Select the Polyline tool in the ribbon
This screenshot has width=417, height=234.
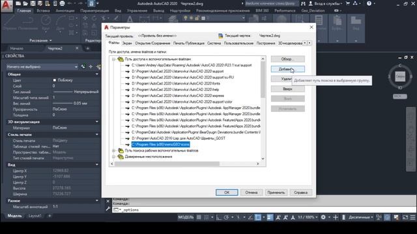point(28,22)
